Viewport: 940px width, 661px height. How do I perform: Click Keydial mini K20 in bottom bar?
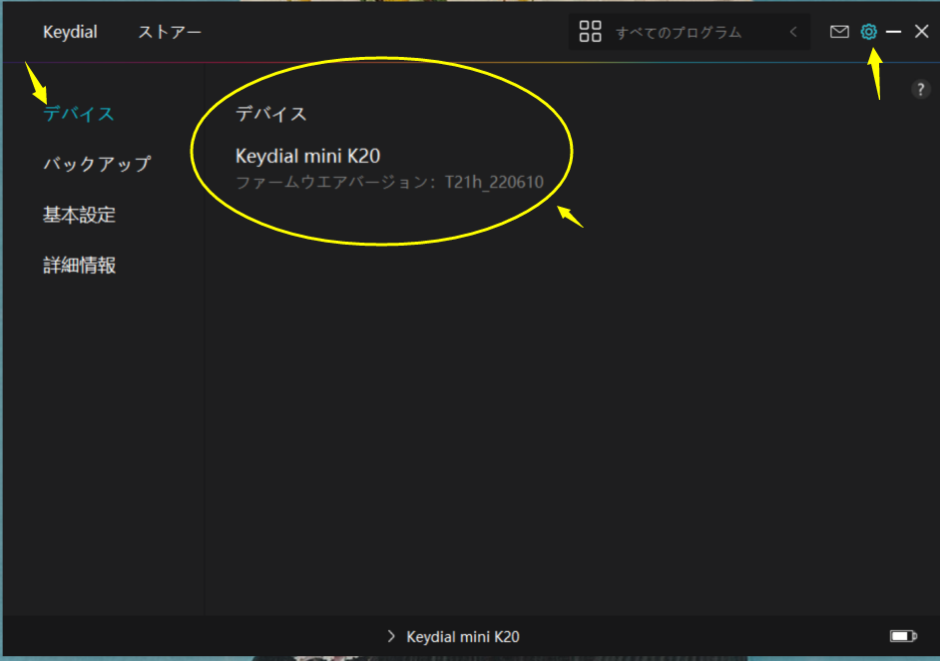pyautogui.click(x=463, y=636)
